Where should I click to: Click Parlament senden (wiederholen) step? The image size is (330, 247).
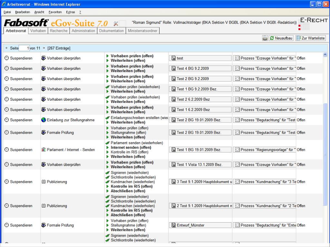point(137,143)
